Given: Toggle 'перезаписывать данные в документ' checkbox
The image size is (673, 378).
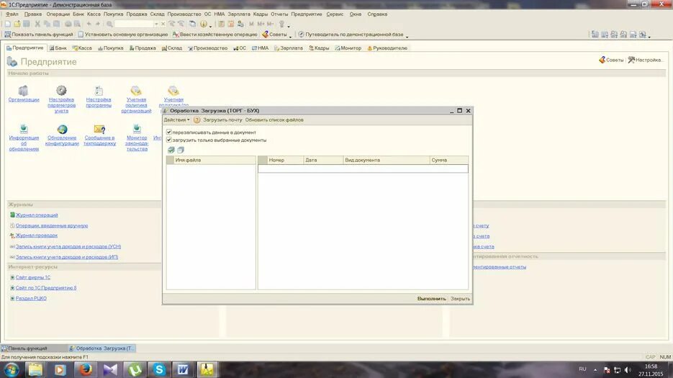Looking at the screenshot, I should [x=169, y=132].
